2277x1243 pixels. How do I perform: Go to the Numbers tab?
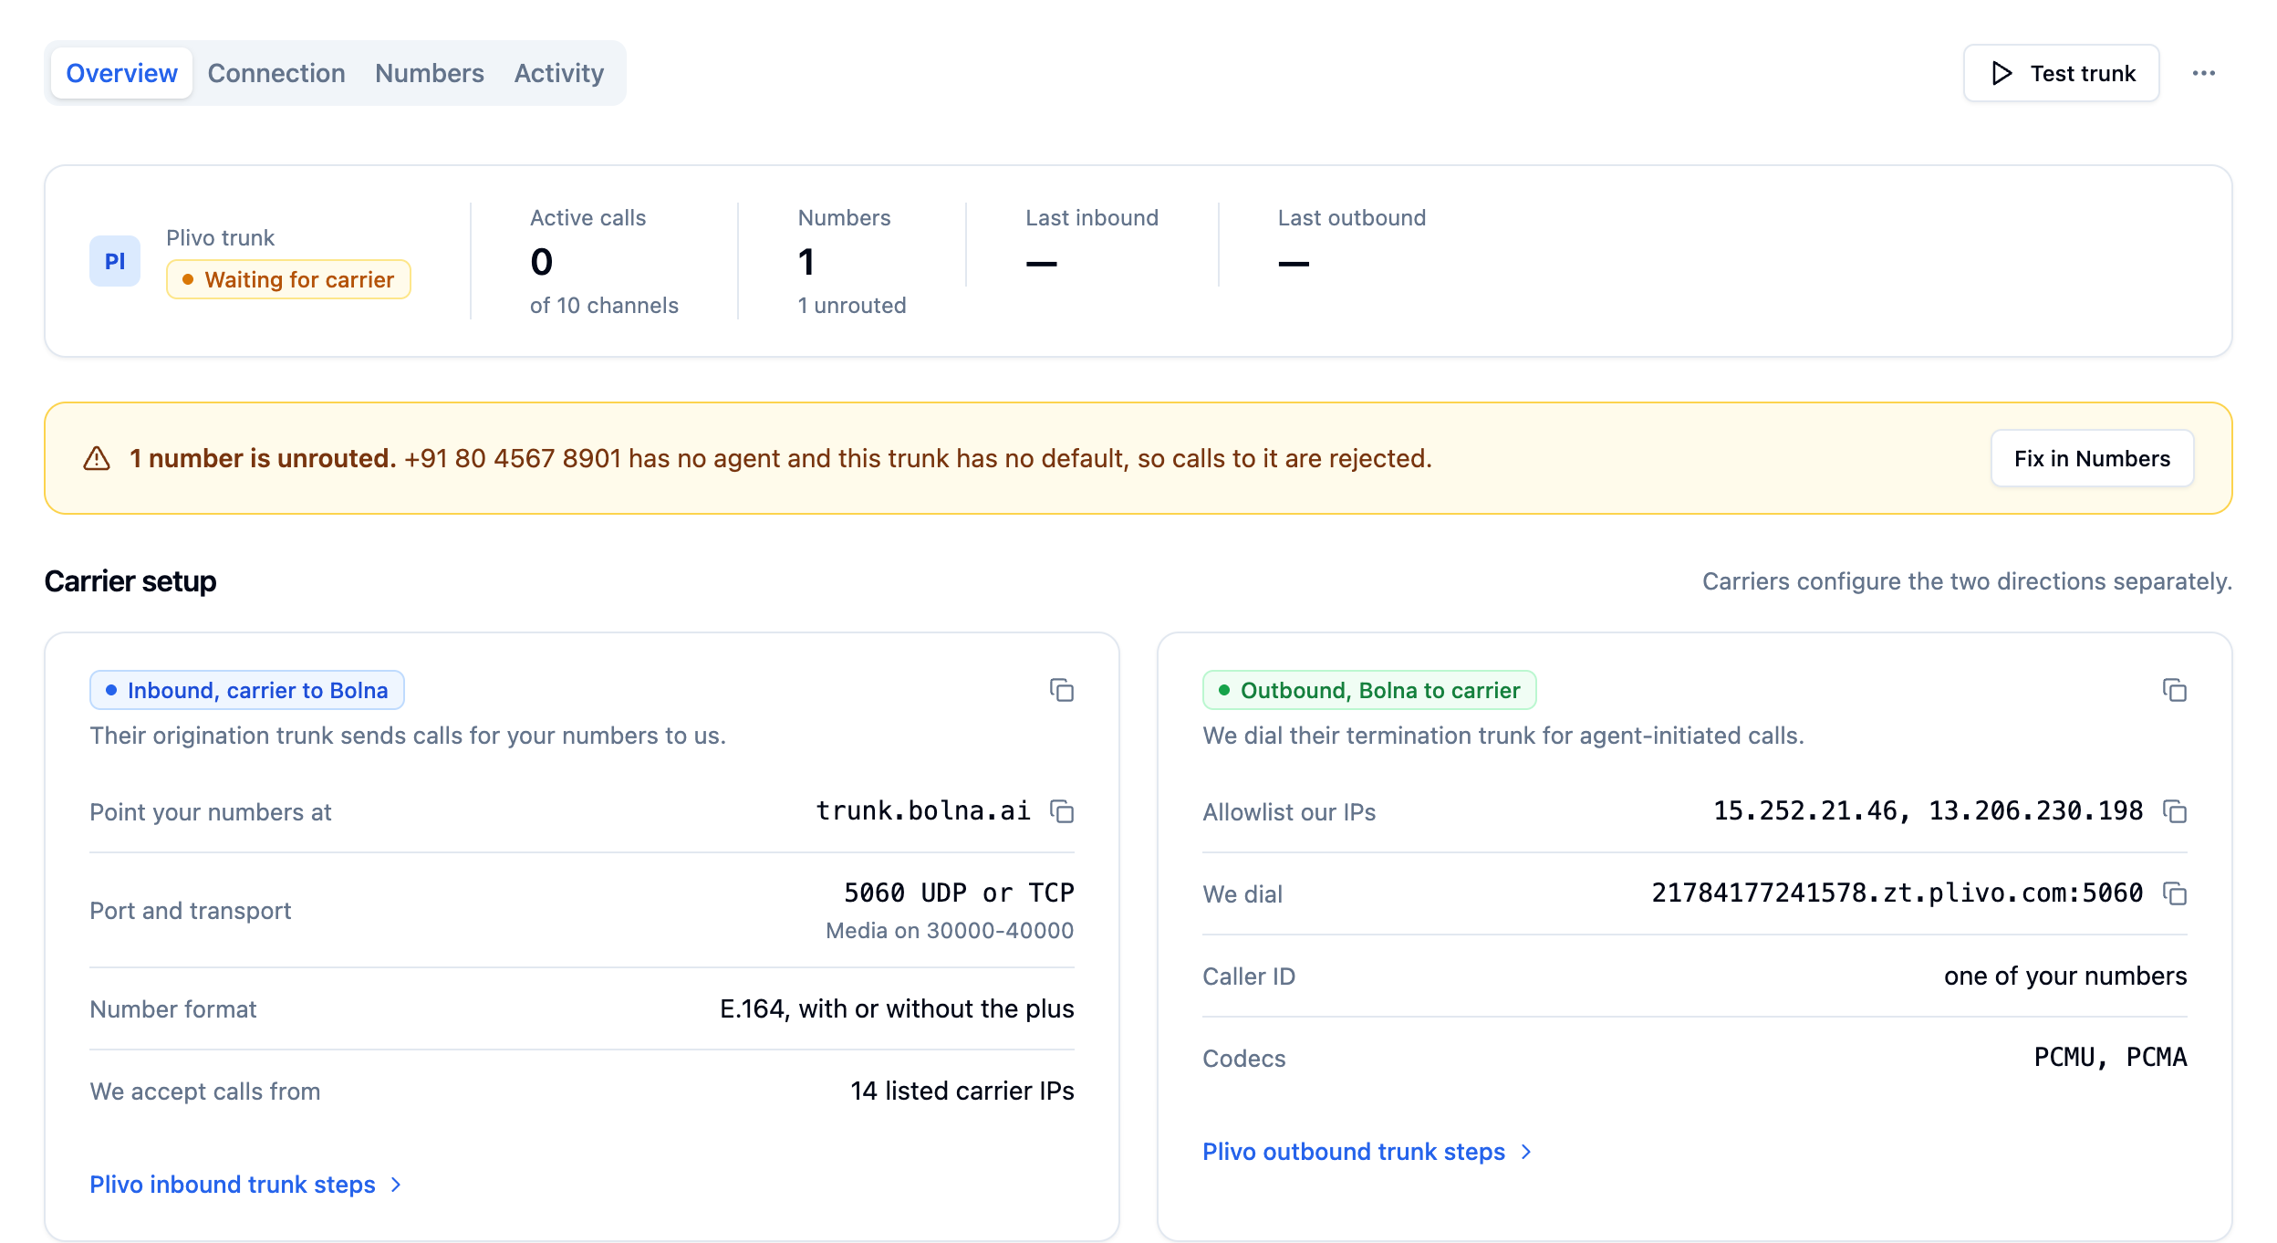point(430,73)
